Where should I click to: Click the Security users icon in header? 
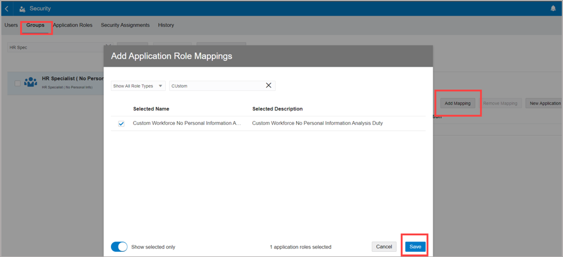22,9
